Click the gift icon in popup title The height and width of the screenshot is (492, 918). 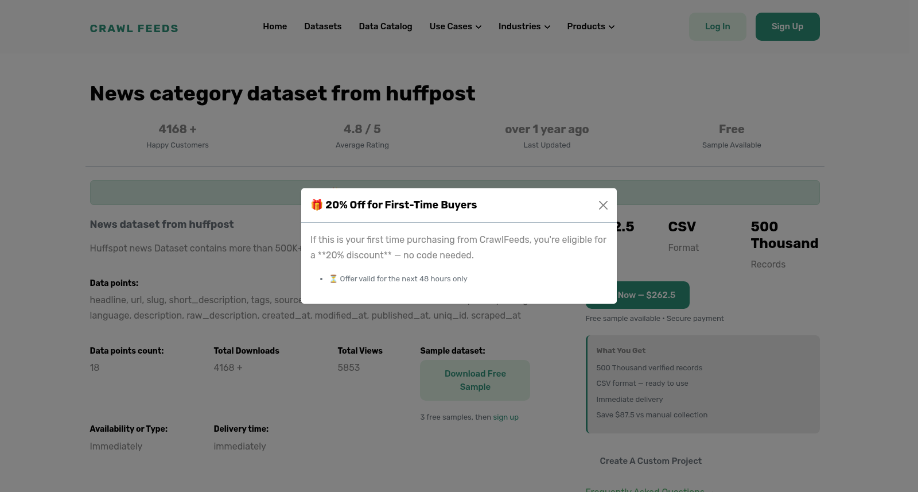pyautogui.click(x=317, y=205)
